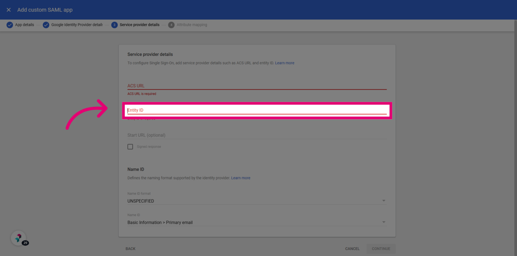Open Learn more link under Name ID
This screenshot has width=517, height=256.
[x=241, y=178]
